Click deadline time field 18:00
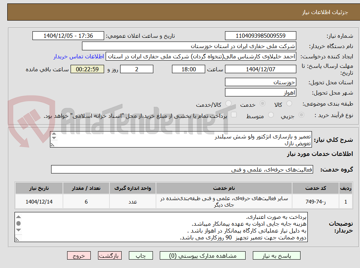The image size is (360, 268). pyautogui.click(x=188, y=69)
